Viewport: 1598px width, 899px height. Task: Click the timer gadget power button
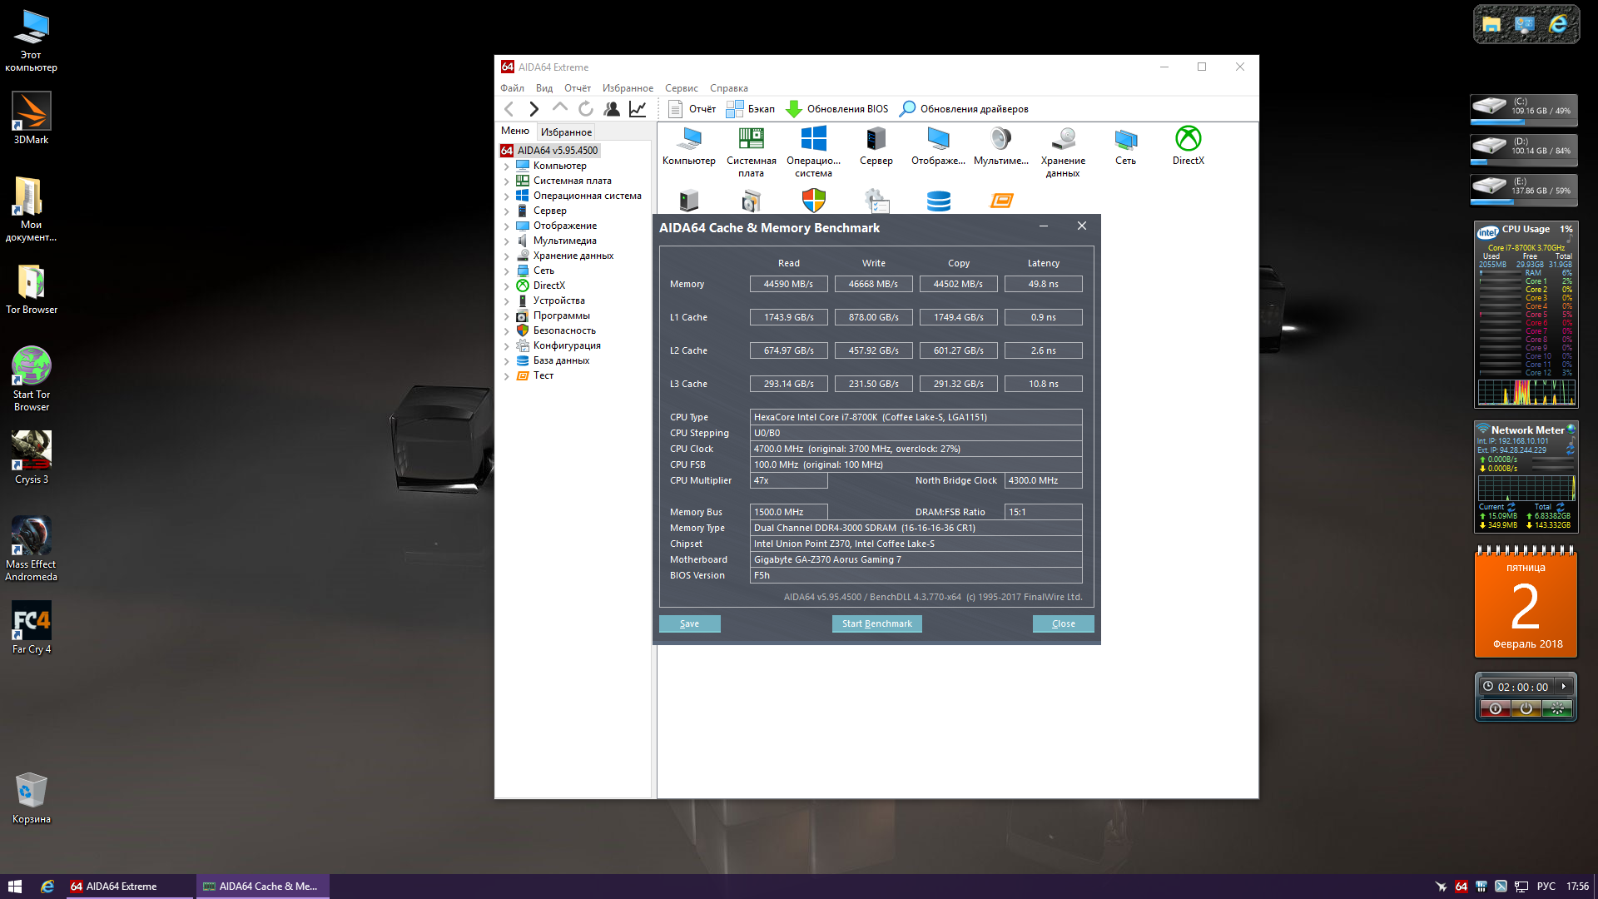coord(1526,708)
